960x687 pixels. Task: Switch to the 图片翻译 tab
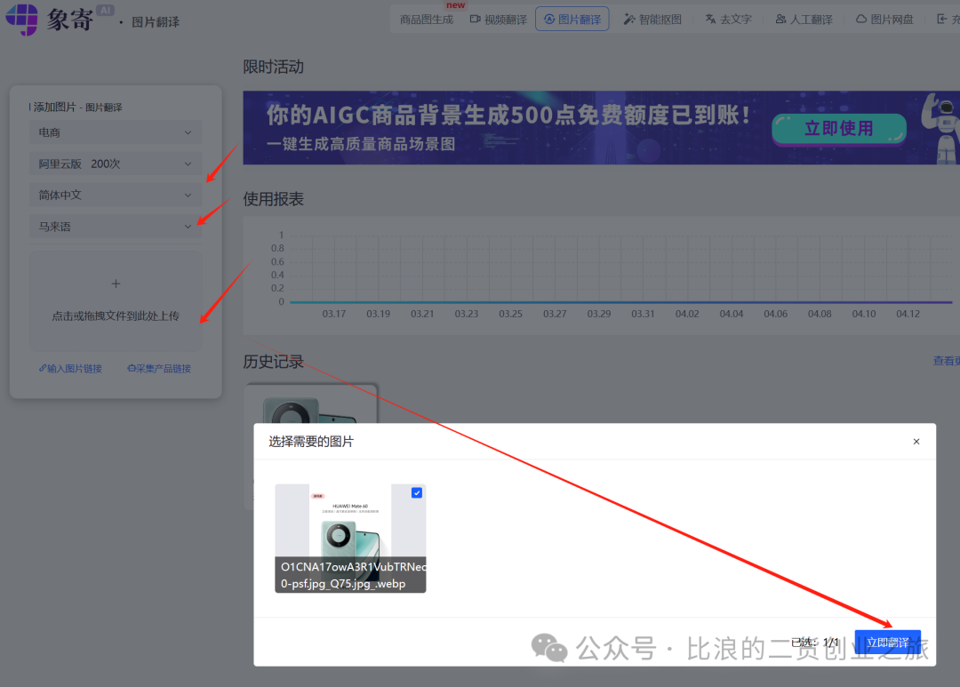click(x=572, y=19)
